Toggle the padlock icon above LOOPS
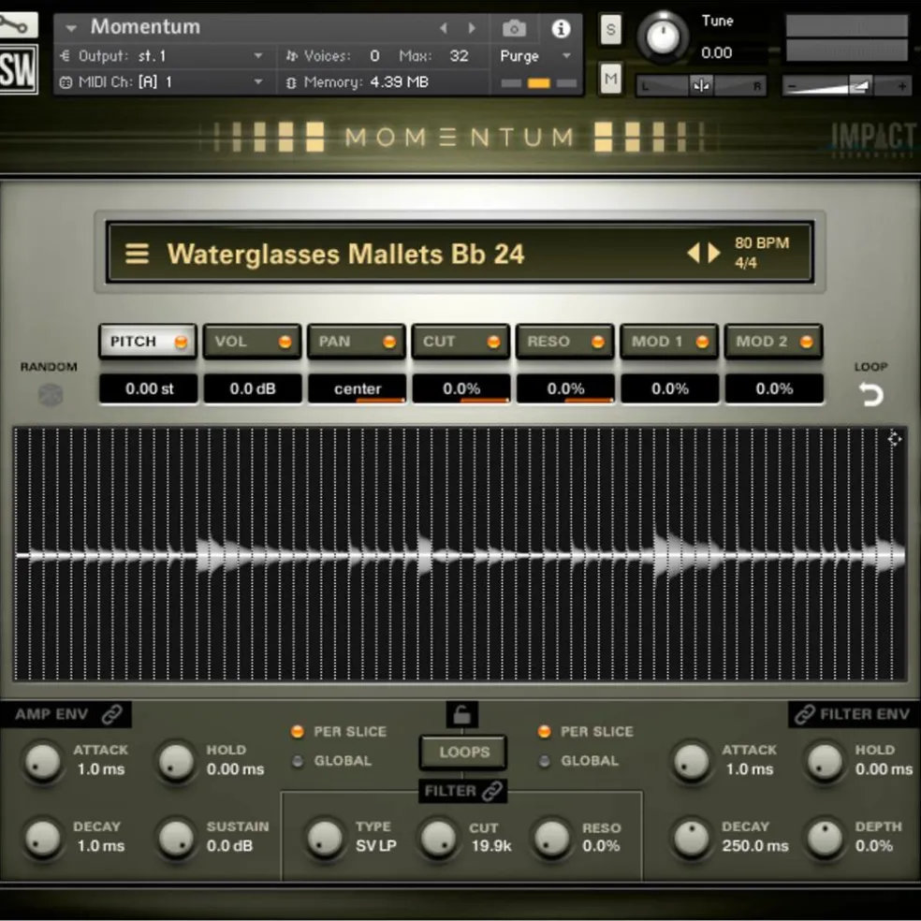921x921 pixels. [x=462, y=715]
